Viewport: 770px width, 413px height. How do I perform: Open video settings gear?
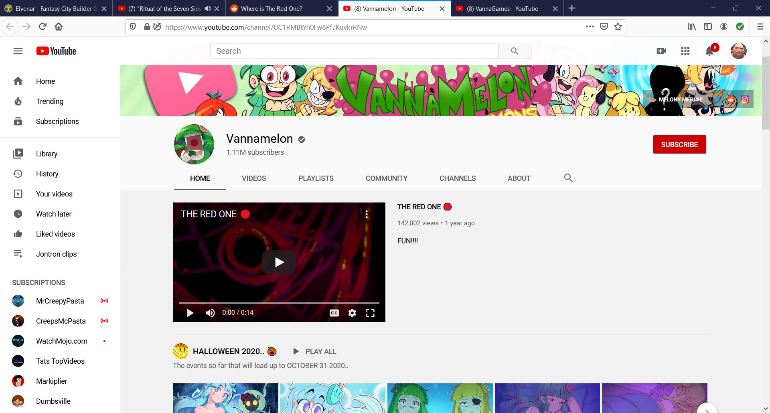(x=352, y=313)
